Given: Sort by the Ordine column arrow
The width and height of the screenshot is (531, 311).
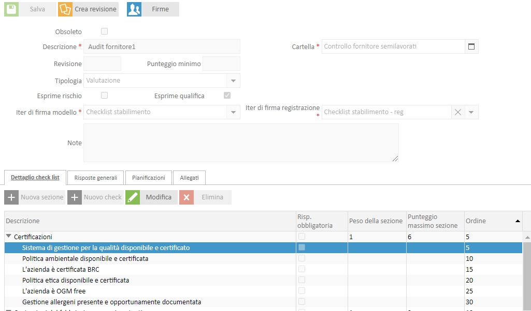Looking at the screenshot, I should pos(518,221).
